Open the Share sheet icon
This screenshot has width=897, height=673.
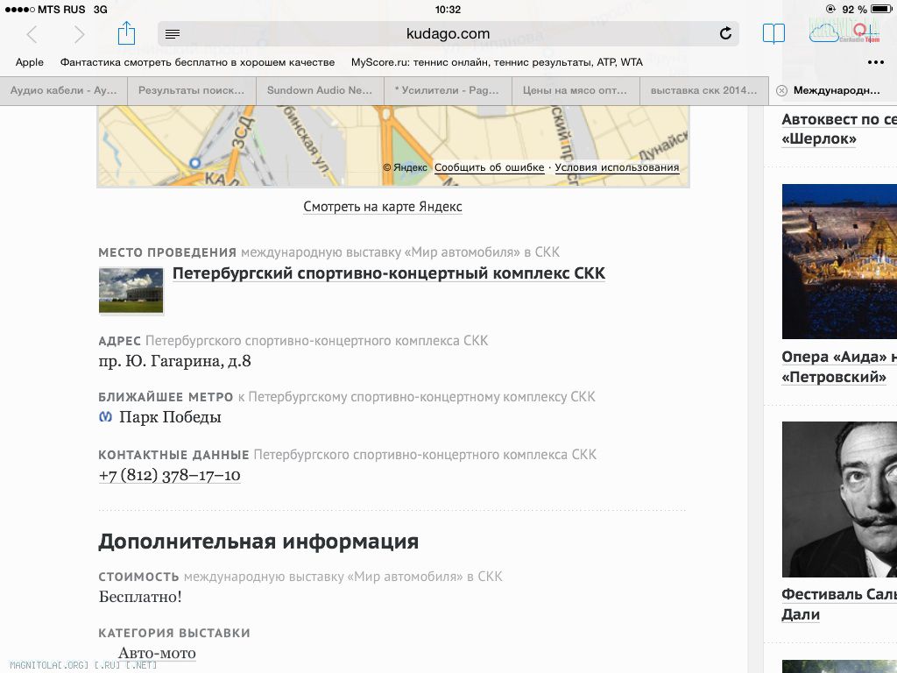[x=126, y=33]
